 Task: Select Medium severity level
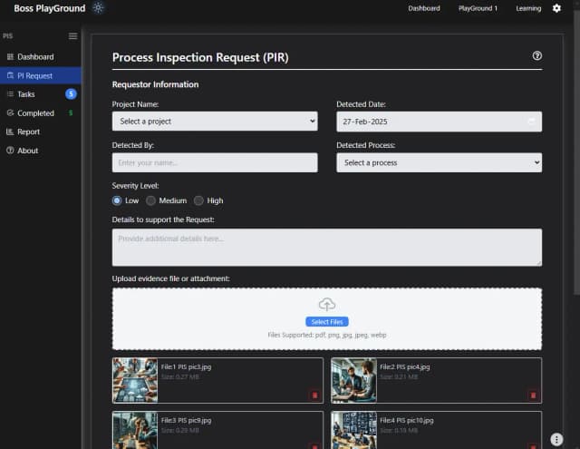click(x=151, y=200)
